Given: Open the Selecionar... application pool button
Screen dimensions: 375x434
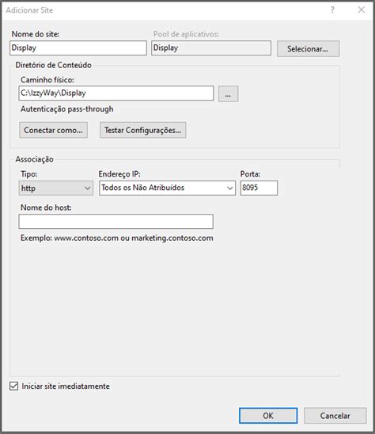Looking at the screenshot, I should point(308,49).
